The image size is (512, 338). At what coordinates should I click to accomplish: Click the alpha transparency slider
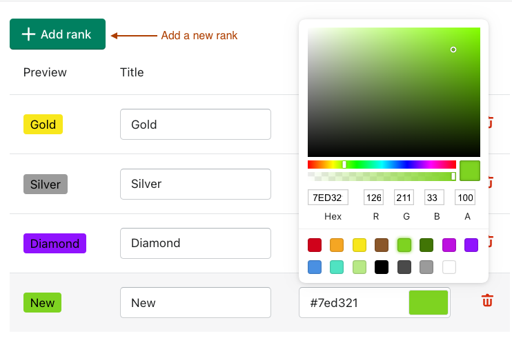(x=382, y=176)
